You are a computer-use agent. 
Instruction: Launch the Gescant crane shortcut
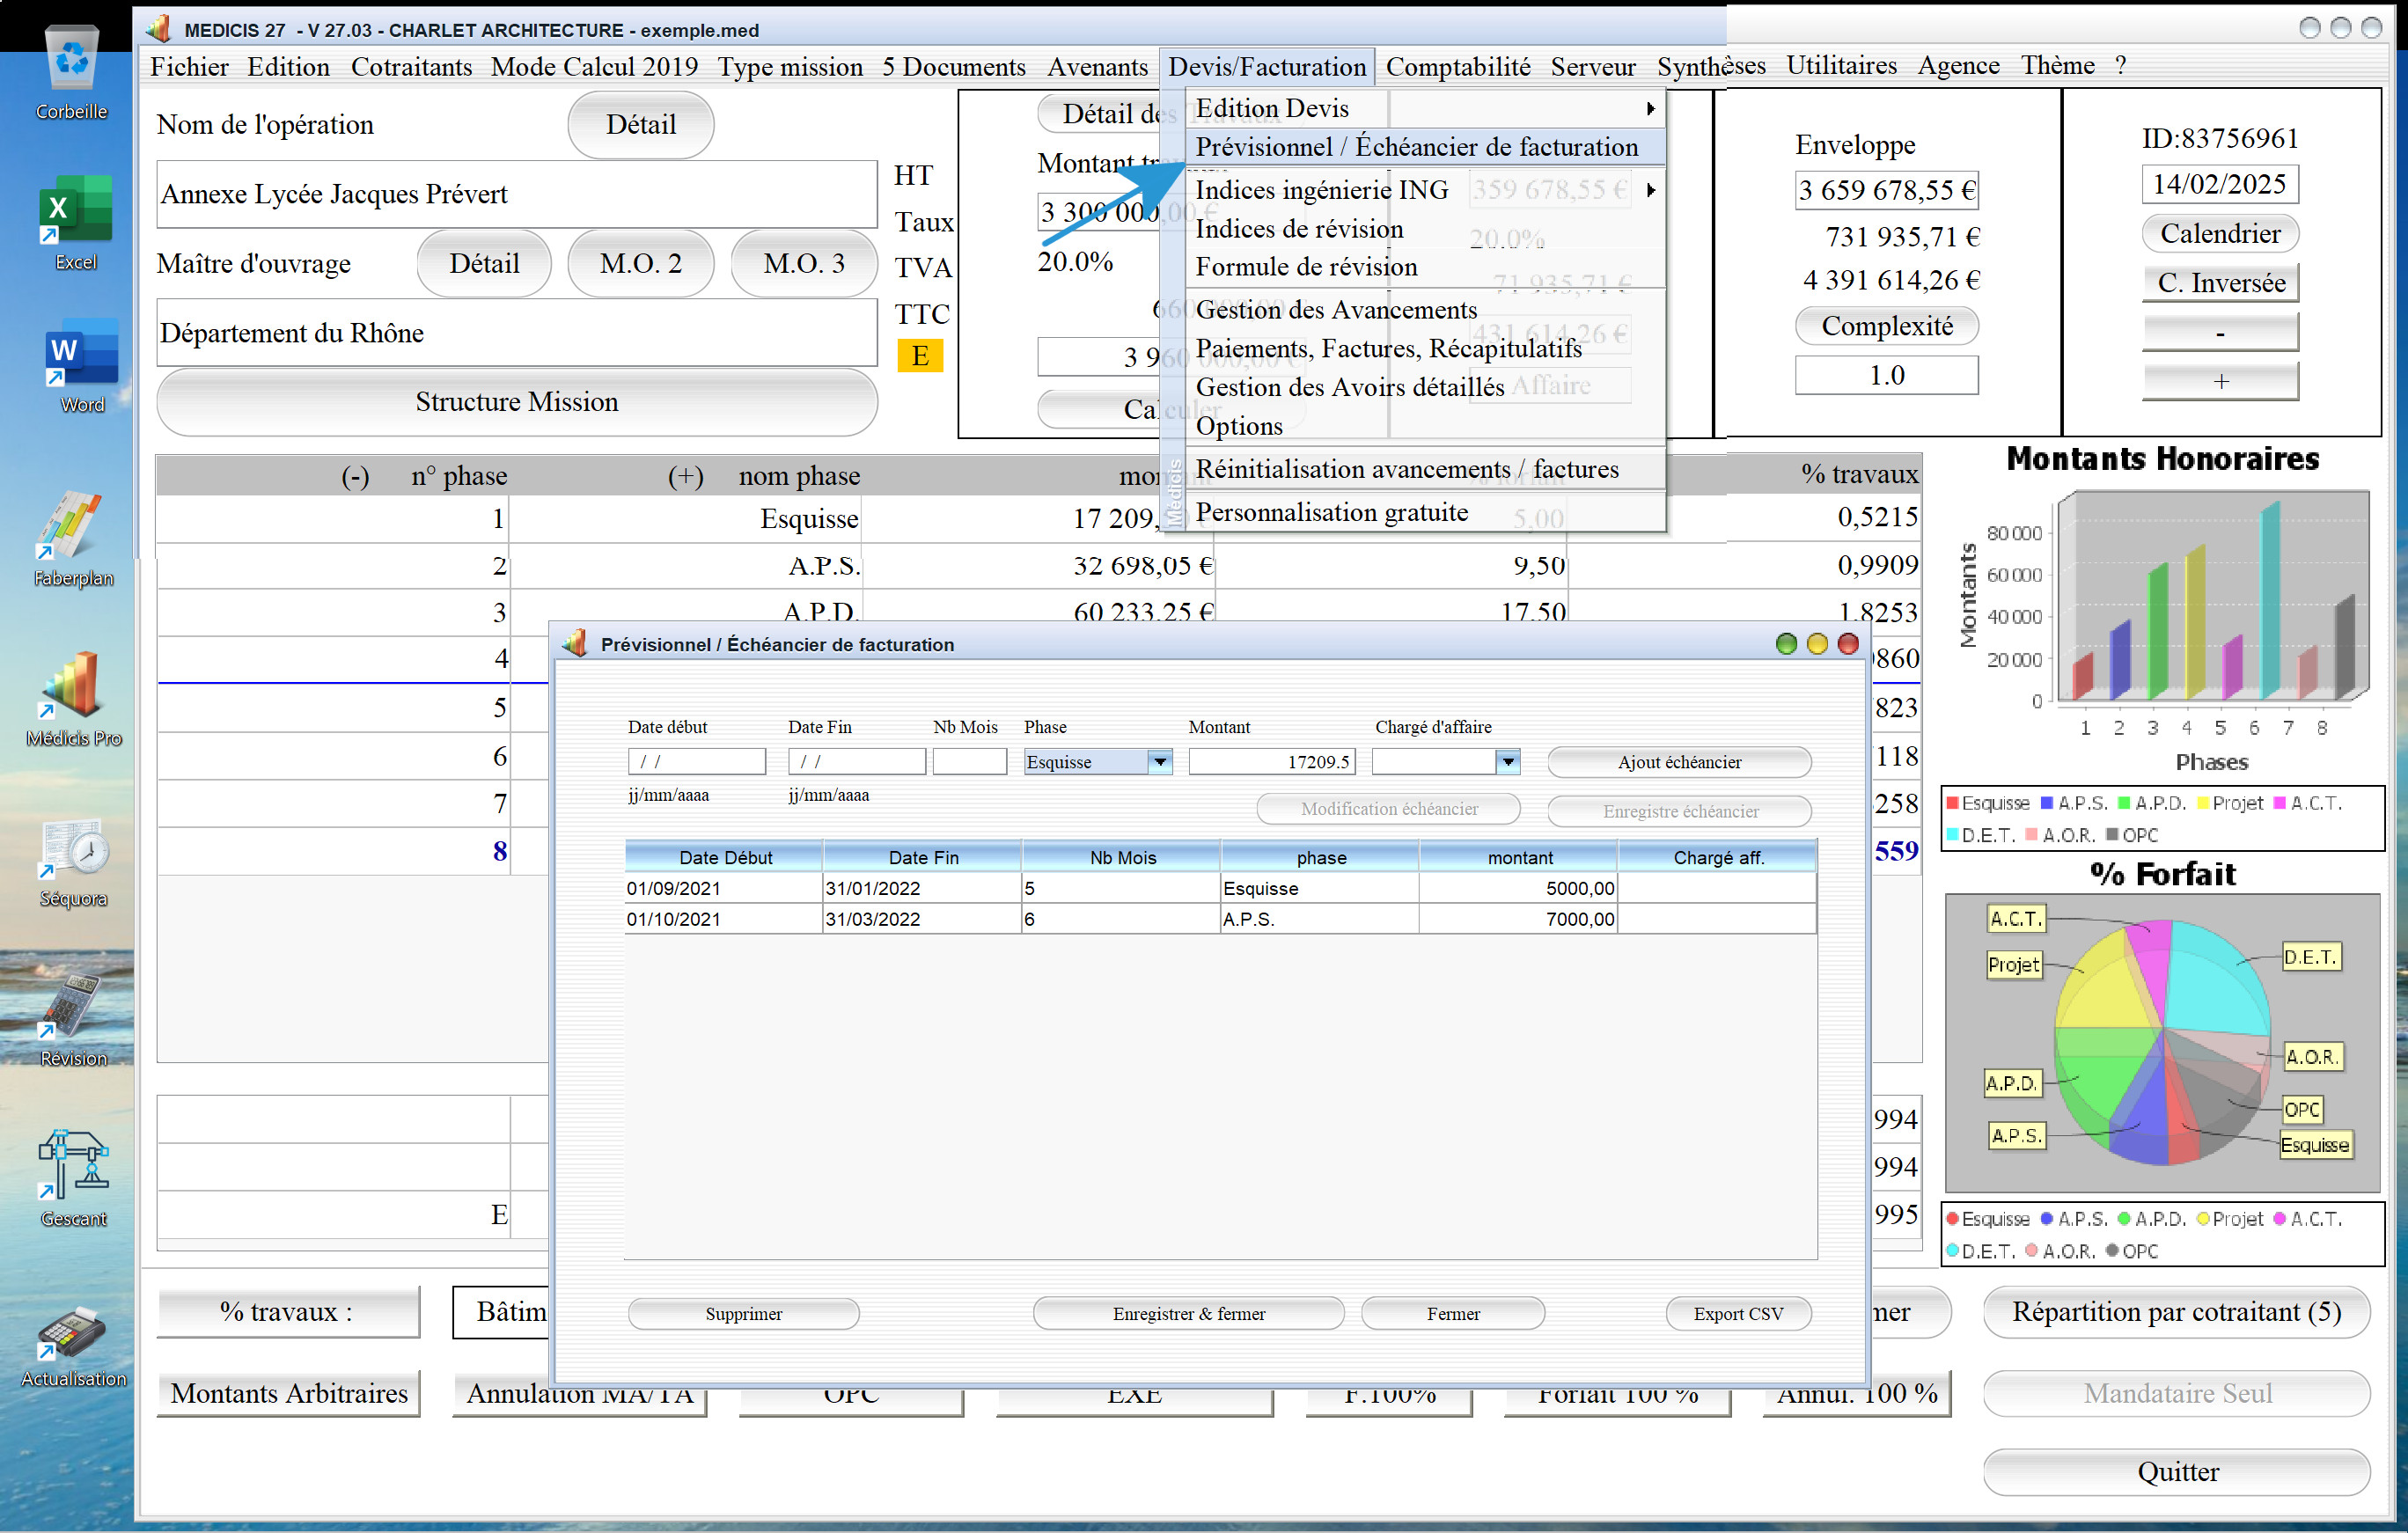(x=73, y=1165)
